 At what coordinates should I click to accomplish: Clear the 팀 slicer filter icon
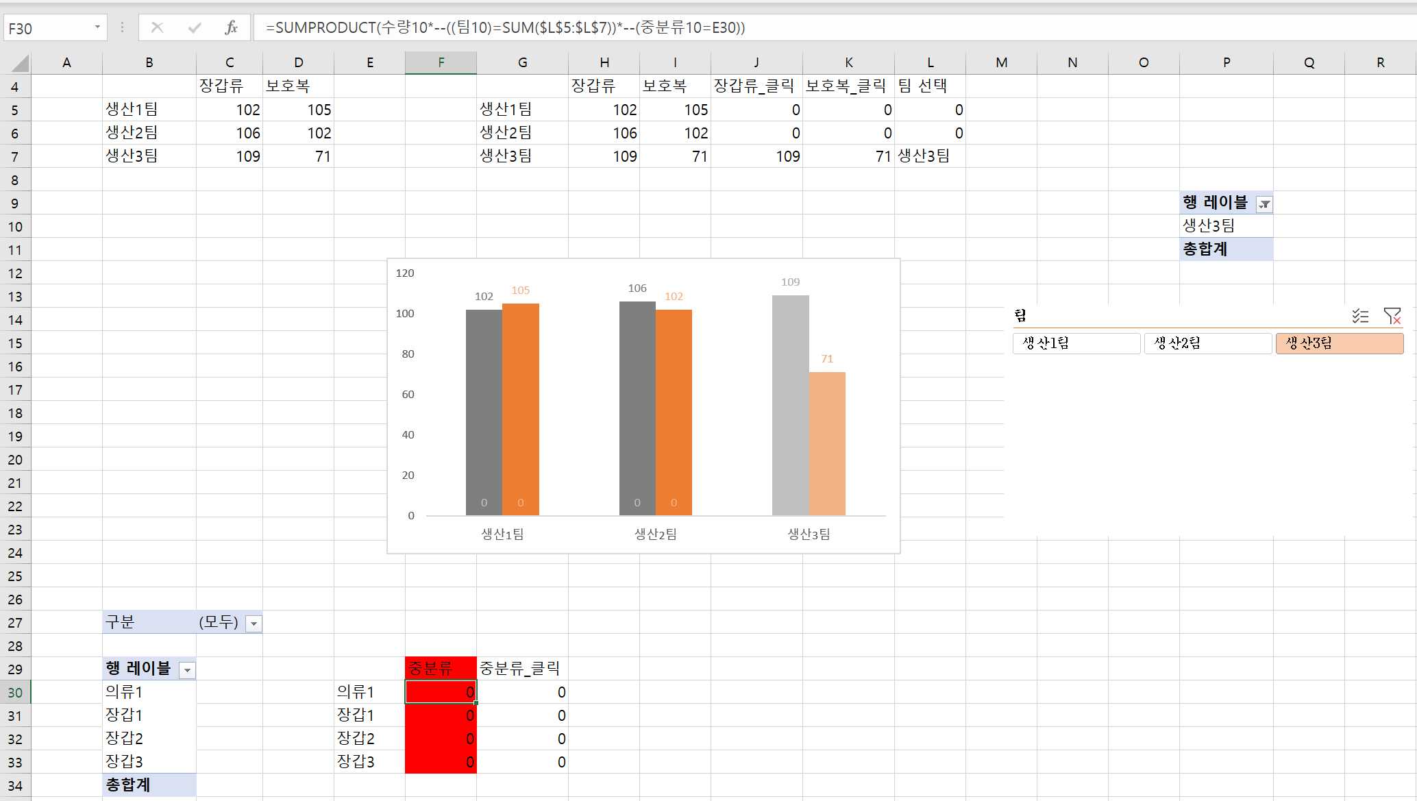click(1392, 316)
